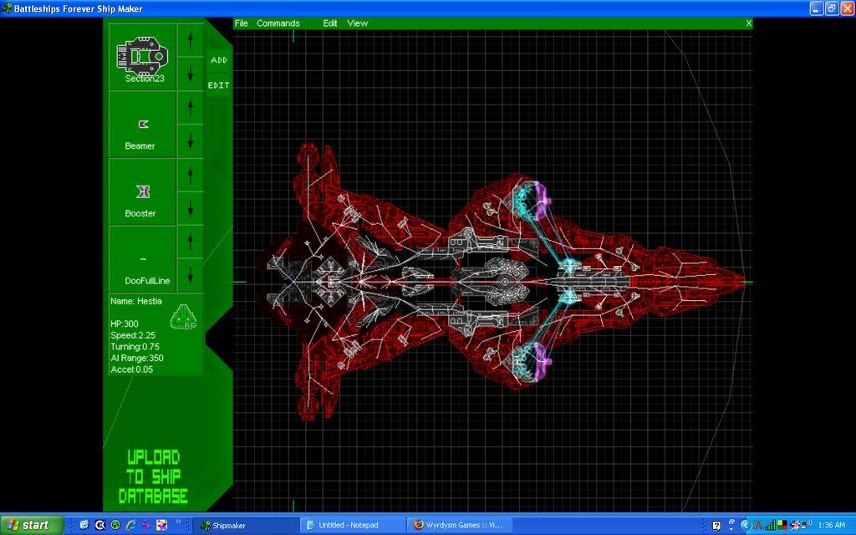The width and height of the screenshot is (856, 535).
Task: Click the help question mark tray icon
Action: click(716, 526)
